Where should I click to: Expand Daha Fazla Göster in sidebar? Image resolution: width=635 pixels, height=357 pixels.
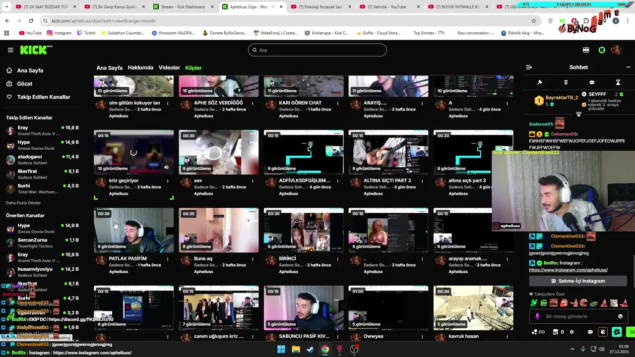23,203
